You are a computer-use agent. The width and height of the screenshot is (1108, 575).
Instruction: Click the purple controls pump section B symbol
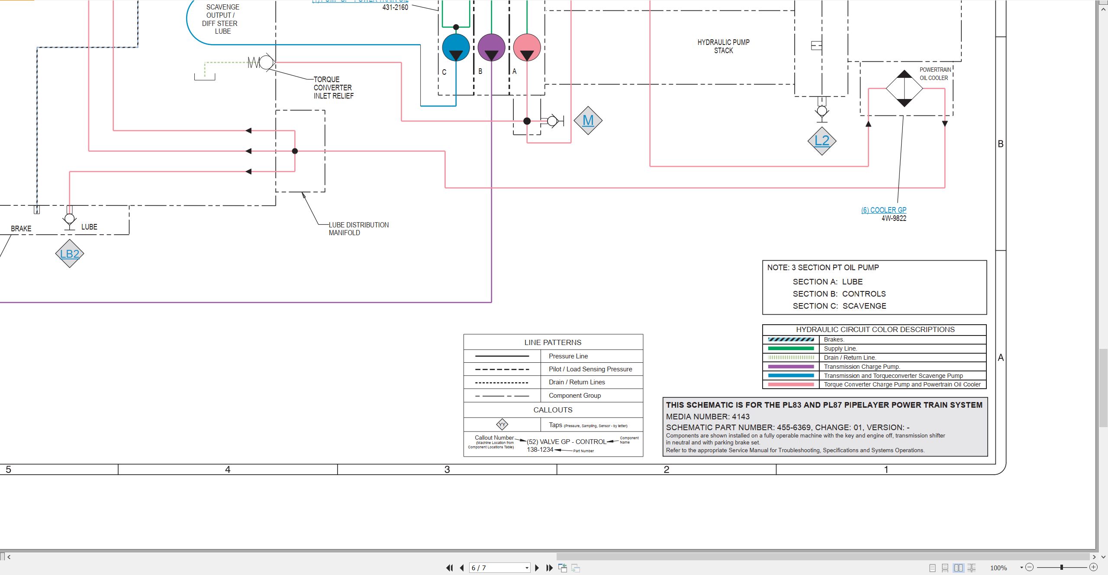click(491, 47)
